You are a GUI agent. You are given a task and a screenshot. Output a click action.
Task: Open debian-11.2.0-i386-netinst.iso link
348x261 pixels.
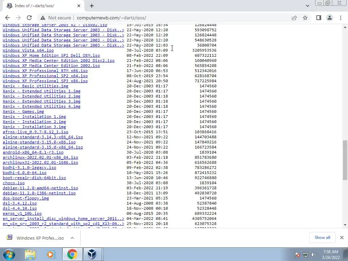[x=39, y=193]
